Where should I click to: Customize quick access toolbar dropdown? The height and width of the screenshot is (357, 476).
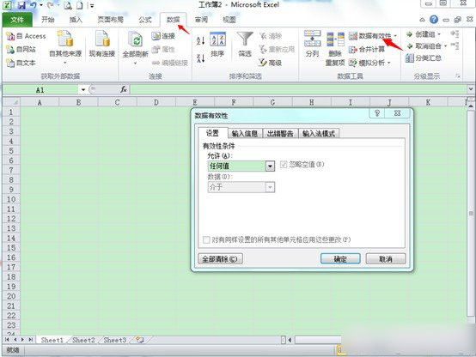click(x=92, y=5)
